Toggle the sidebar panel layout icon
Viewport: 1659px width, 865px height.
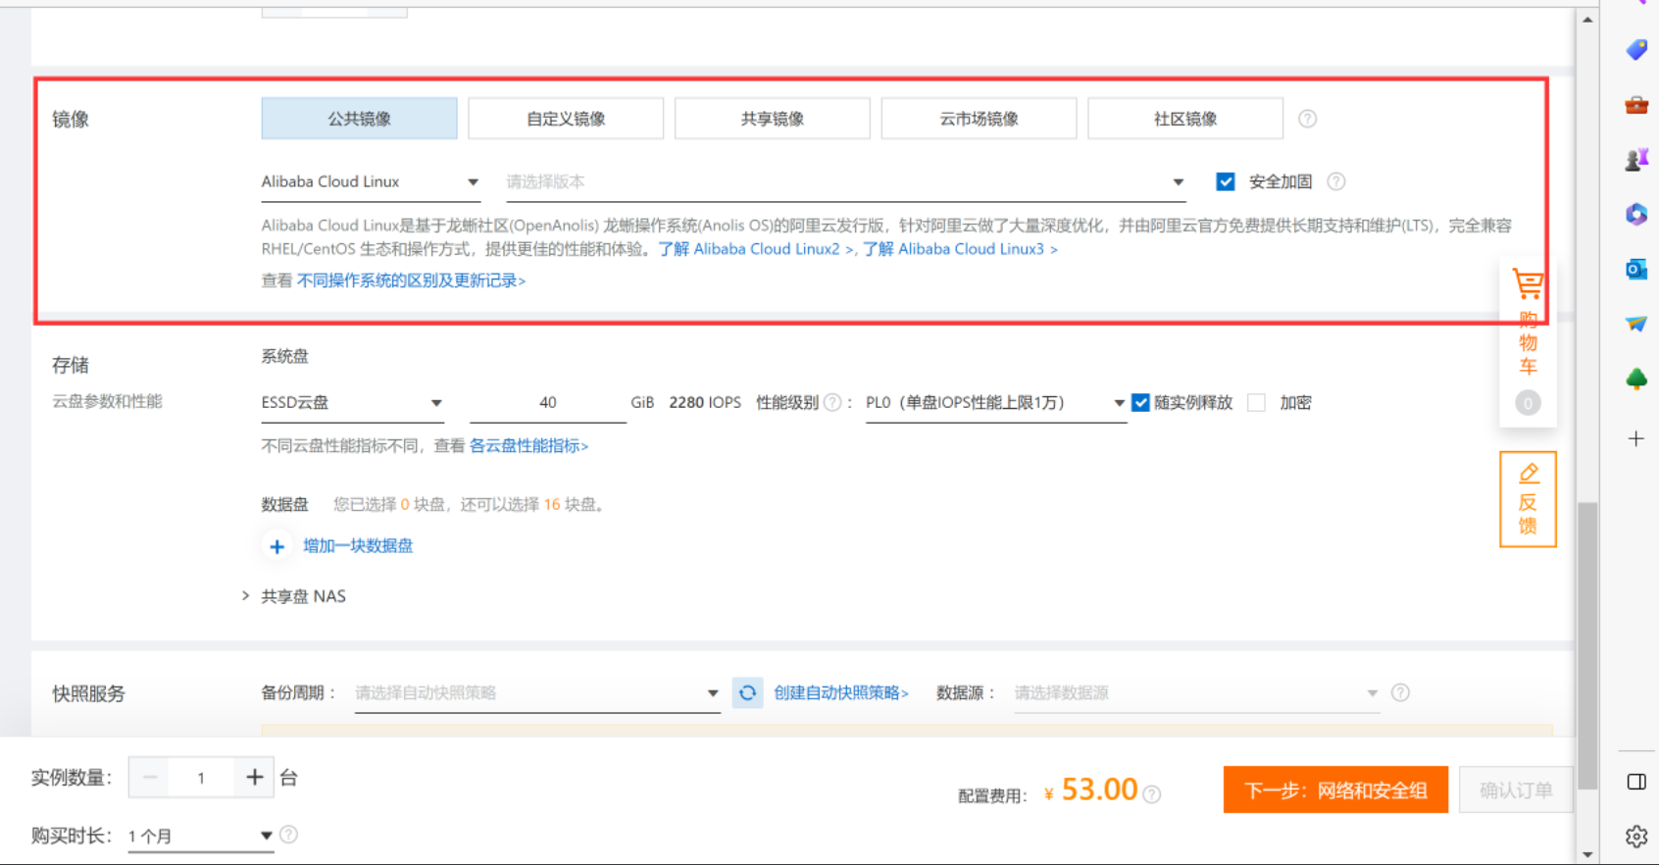tap(1636, 782)
